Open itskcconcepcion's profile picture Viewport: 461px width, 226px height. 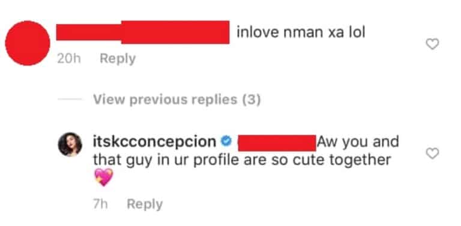click(x=70, y=144)
